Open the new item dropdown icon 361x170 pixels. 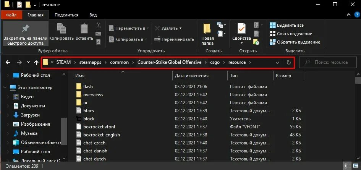pos(221,25)
